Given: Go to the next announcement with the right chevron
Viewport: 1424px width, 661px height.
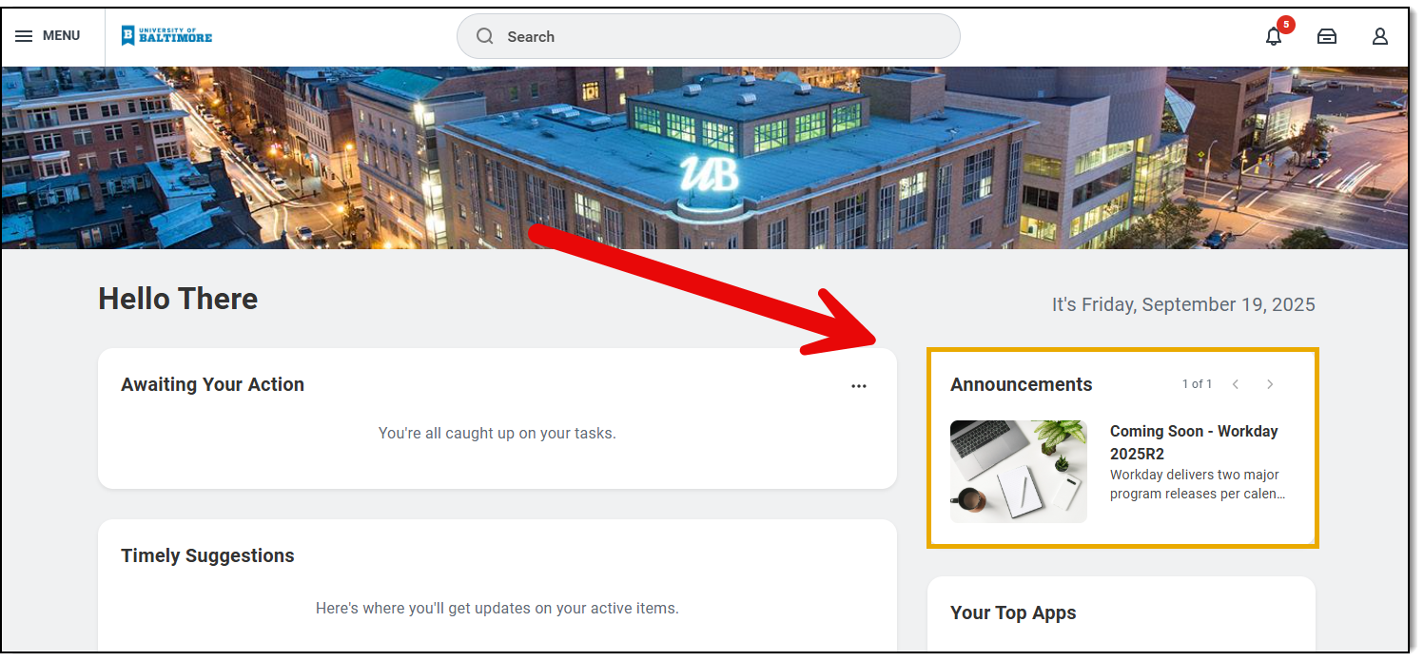Looking at the screenshot, I should [1270, 384].
